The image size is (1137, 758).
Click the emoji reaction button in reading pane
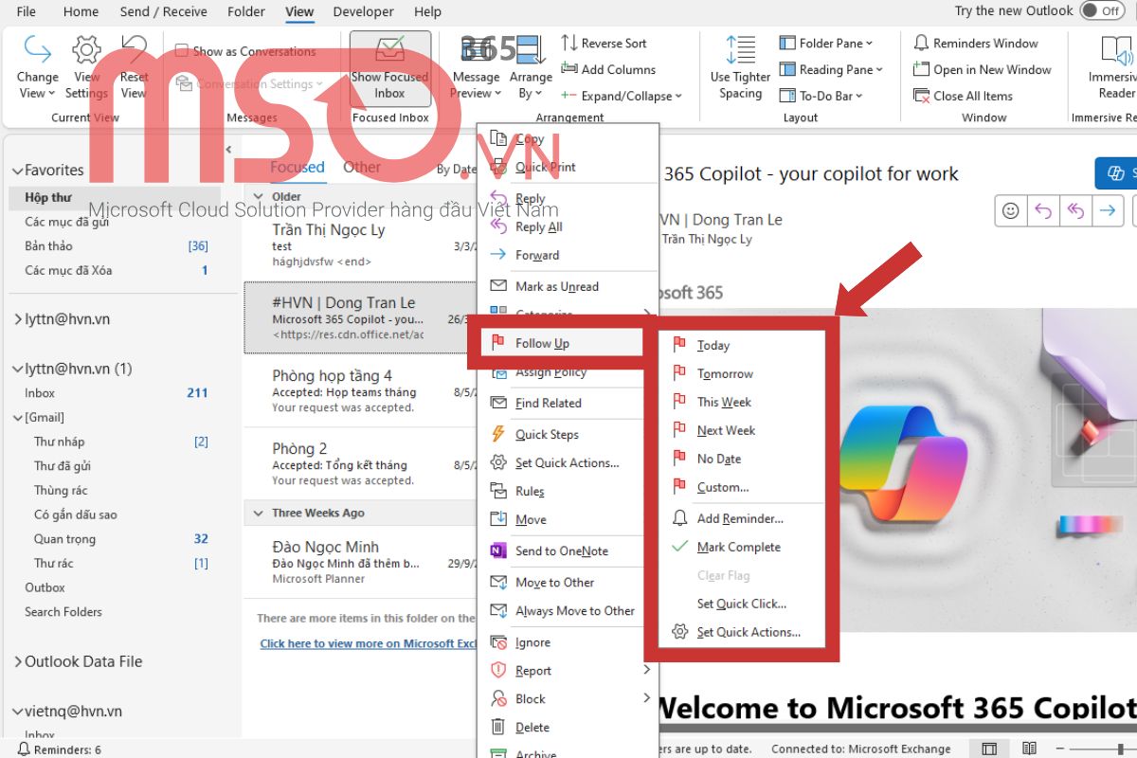[x=1011, y=211]
